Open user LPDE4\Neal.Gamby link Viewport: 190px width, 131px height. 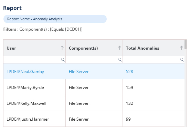tap(25, 72)
